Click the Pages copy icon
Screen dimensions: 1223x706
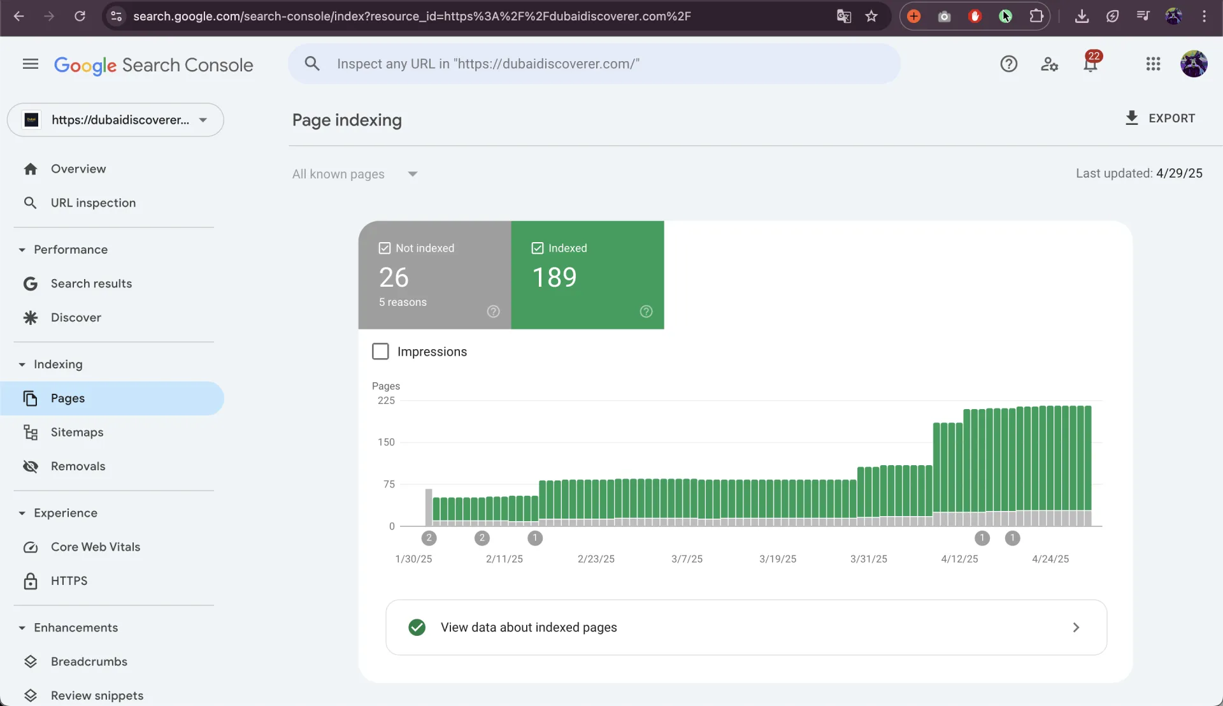[x=30, y=398]
